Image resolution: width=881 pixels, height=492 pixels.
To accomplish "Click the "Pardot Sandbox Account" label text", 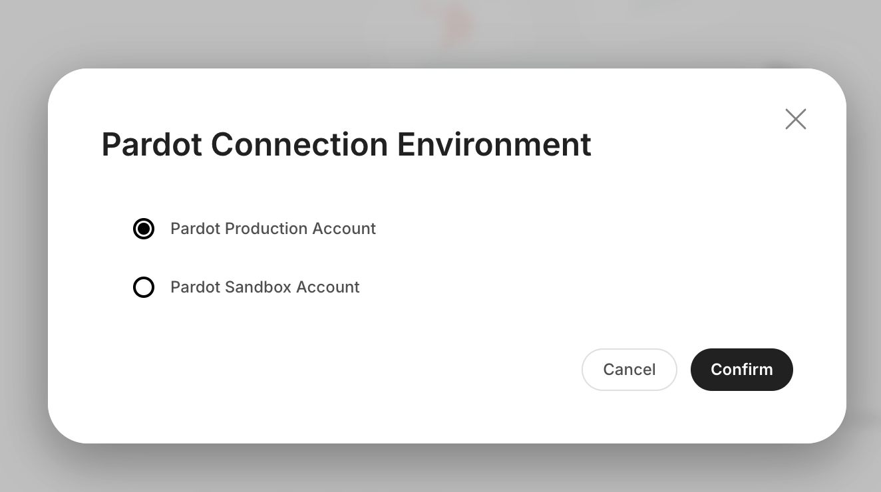I will click(265, 287).
